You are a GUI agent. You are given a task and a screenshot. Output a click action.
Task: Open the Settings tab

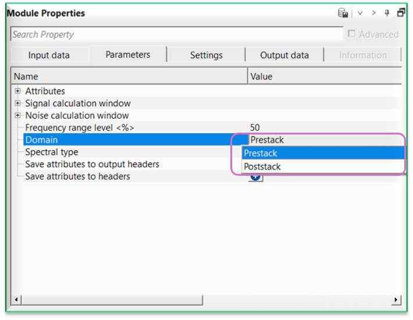(206, 55)
